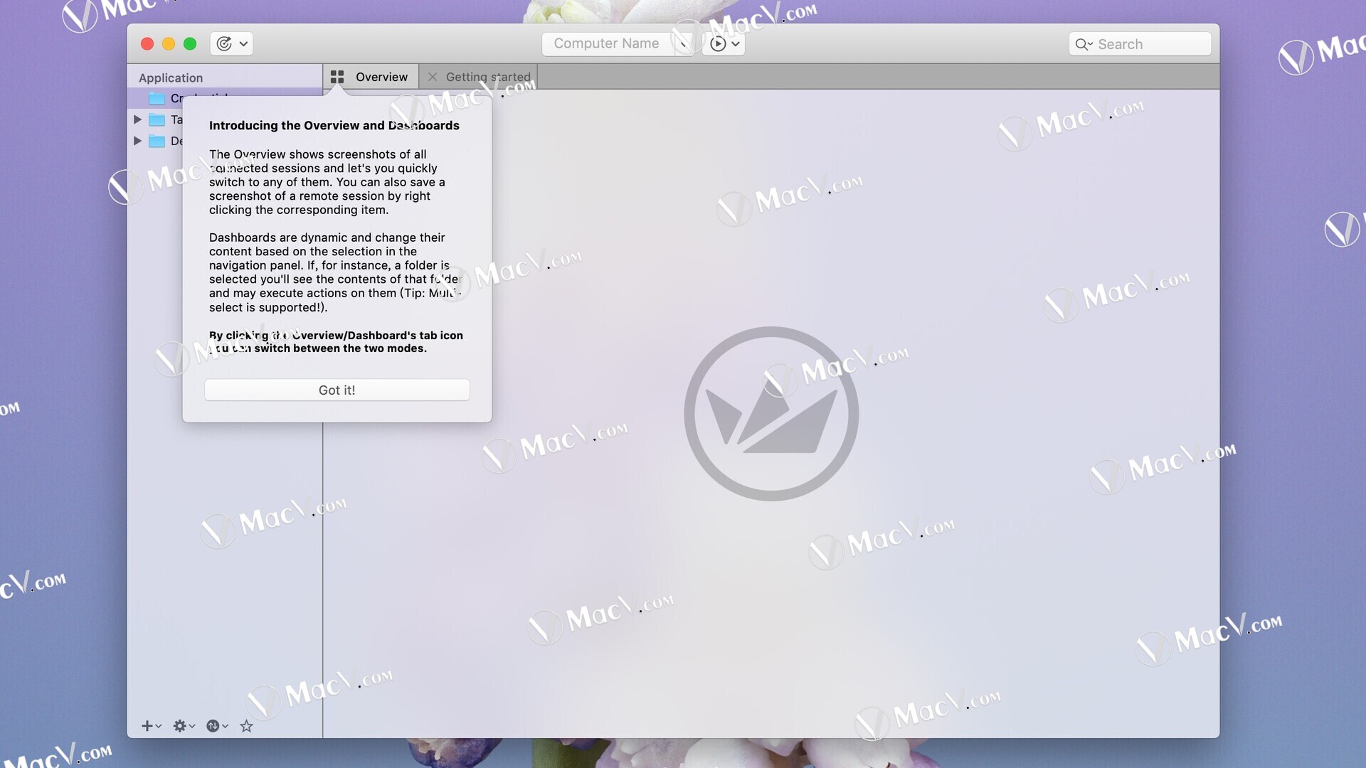Viewport: 1366px width, 768px height.
Task: Open the dropdown next to the gear icon
Action: click(191, 726)
